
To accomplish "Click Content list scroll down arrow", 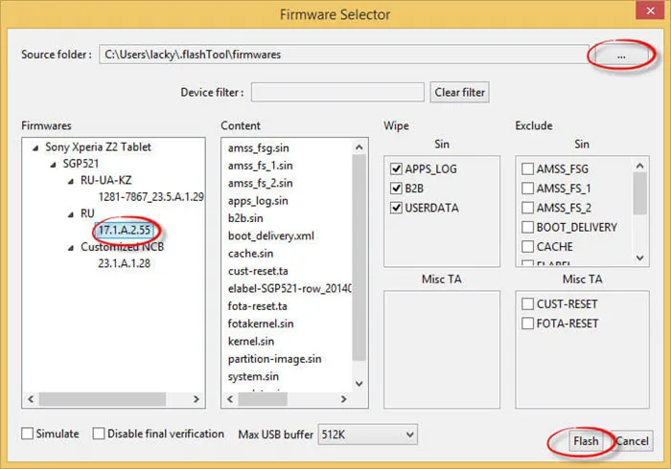I will click(x=359, y=384).
